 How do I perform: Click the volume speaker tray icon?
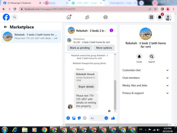158,130
